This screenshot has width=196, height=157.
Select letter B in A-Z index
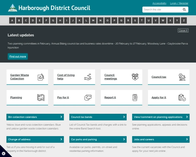point(19,20)
